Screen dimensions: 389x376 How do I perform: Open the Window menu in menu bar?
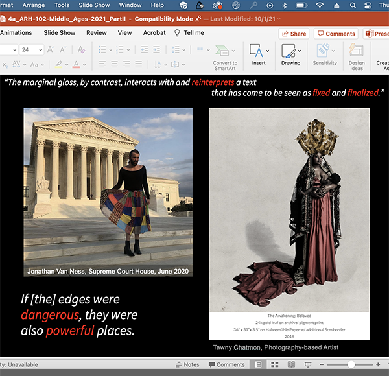click(x=130, y=5)
